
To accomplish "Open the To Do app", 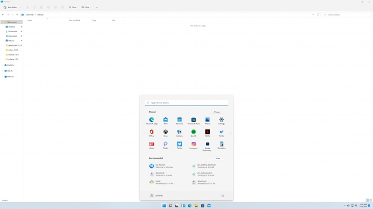I will click(222, 133).
